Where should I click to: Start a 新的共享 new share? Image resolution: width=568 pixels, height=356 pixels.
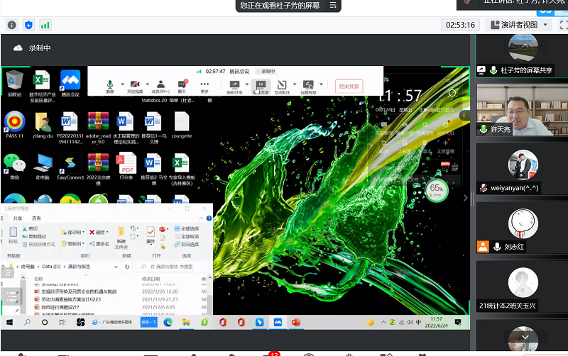[x=234, y=87]
